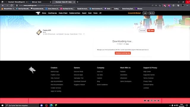Image resolution: width=190 pixels, height=107 pixels.
Task: Open API link in the navbar
Action: (x=100, y=13)
